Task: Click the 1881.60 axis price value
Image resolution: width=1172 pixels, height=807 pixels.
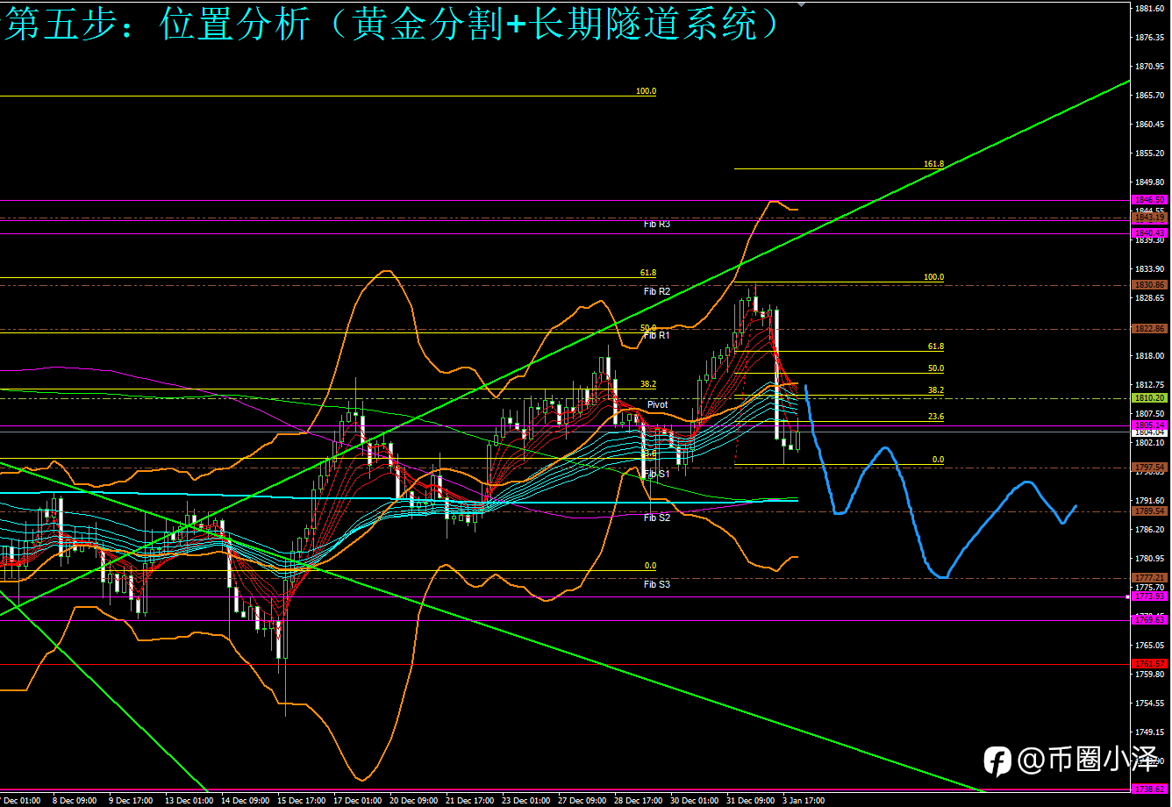Action: pos(1148,8)
